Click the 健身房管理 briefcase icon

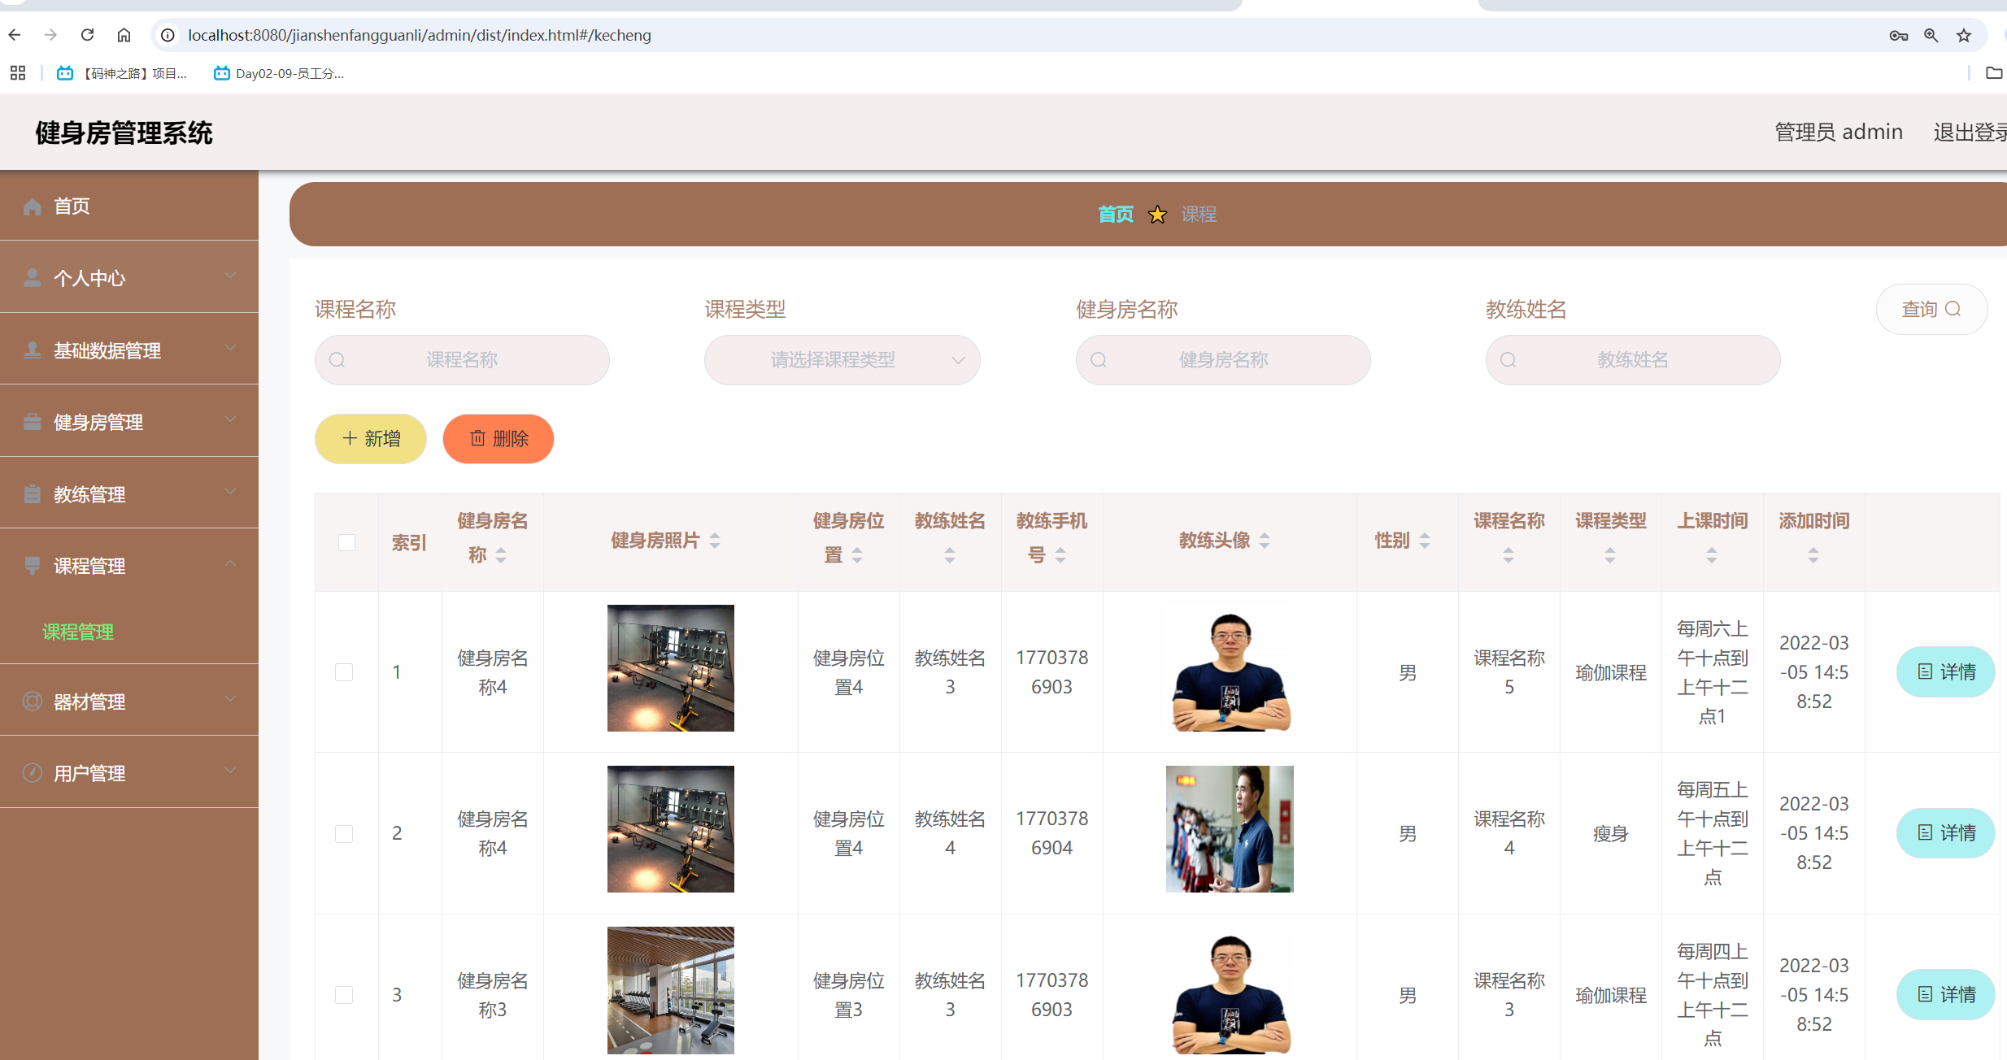pos(33,421)
